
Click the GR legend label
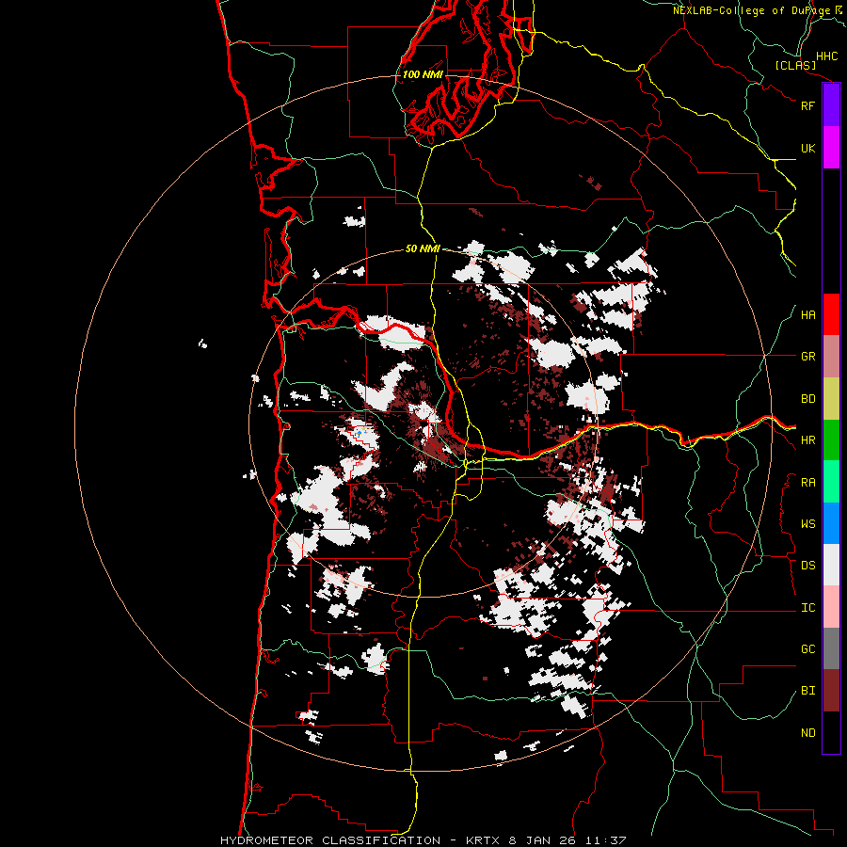(x=807, y=357)
